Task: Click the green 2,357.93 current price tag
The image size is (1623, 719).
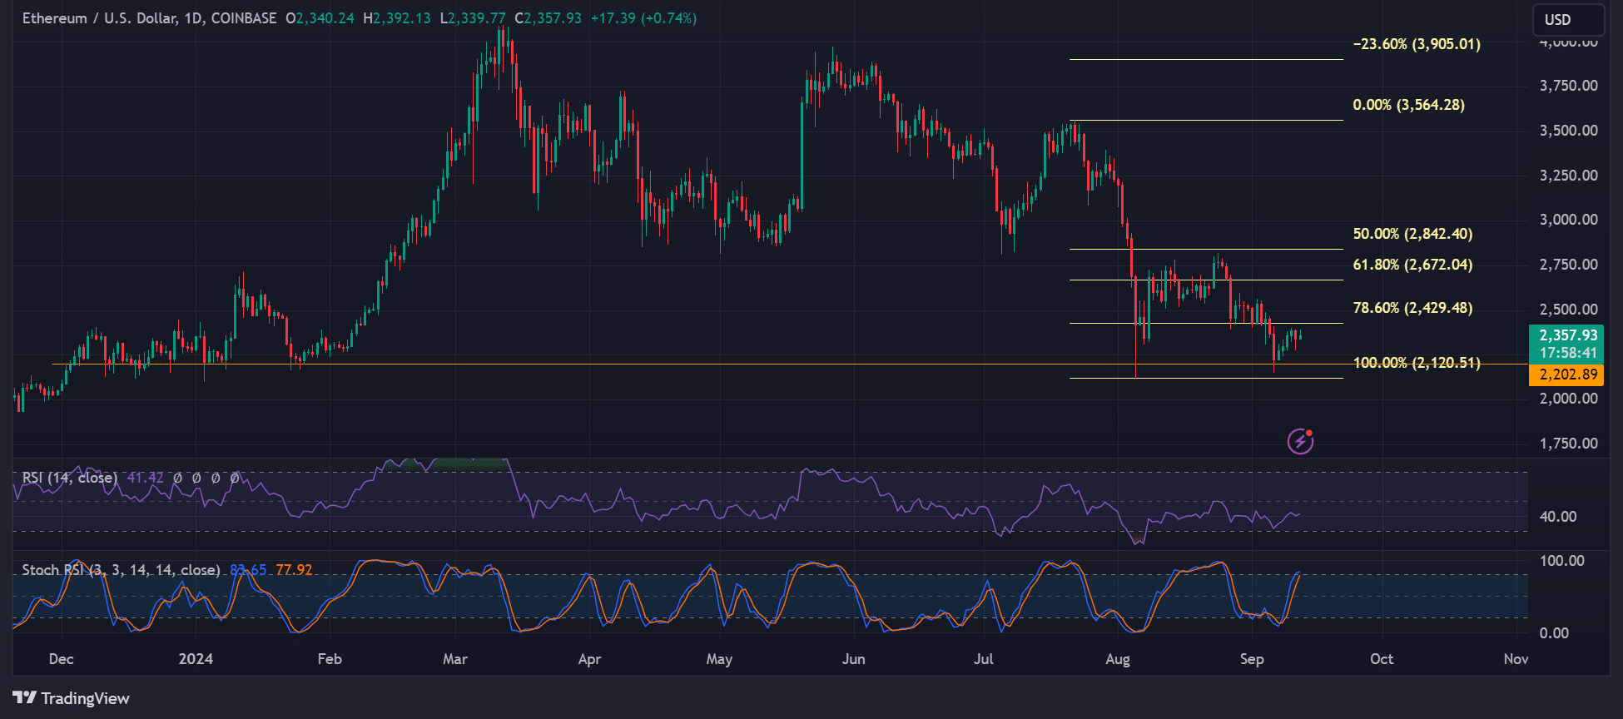Action: [x=1568, y=344]
